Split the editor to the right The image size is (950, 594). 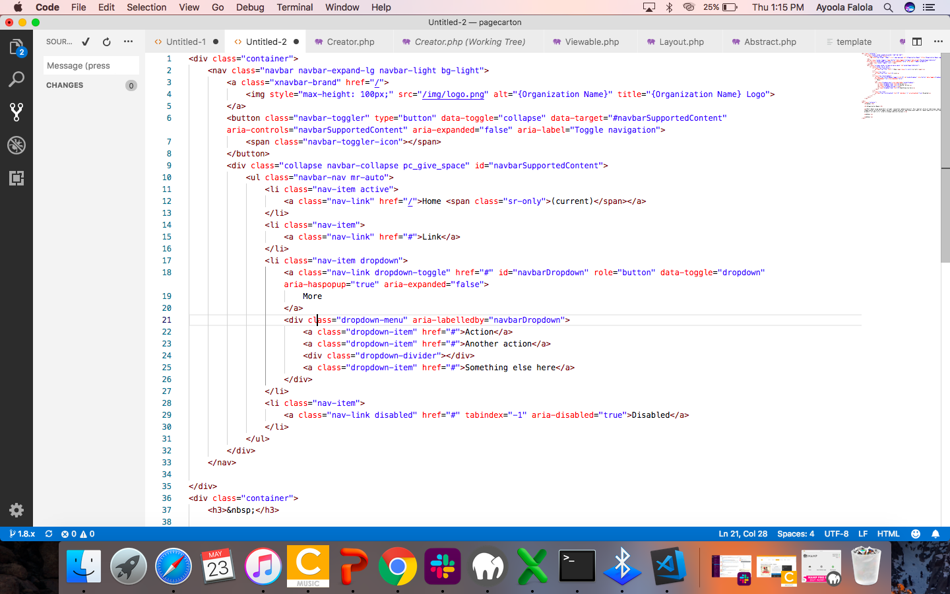[x=917, y=42]
